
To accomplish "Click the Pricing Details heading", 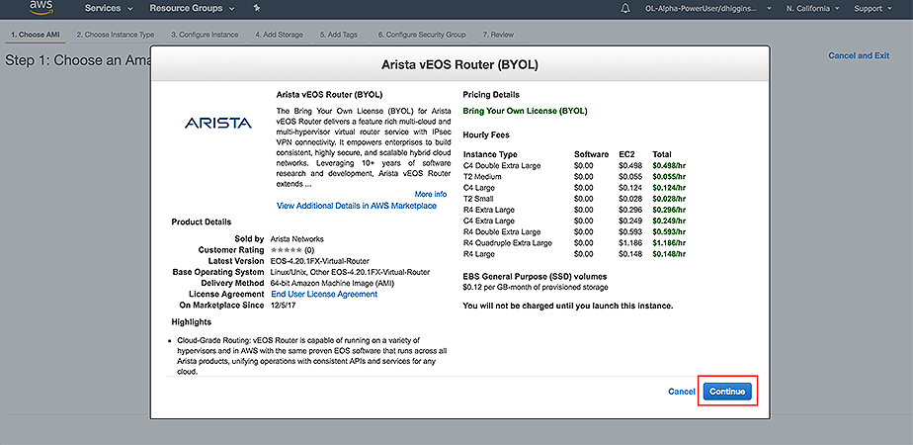I will tap(491, 94).
